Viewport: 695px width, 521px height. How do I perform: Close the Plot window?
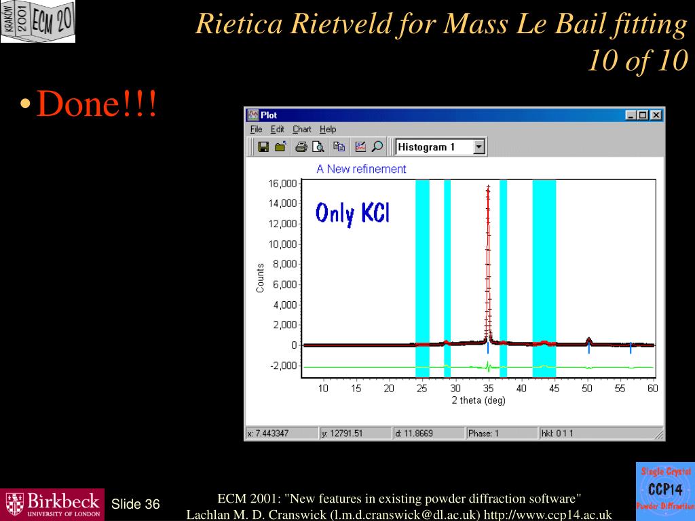(x=656, y=115)
